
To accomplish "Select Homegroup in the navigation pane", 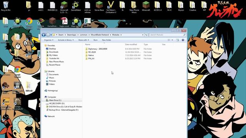I will [51, 90].
